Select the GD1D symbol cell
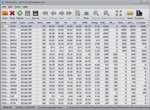 click(x=14, y=82)
